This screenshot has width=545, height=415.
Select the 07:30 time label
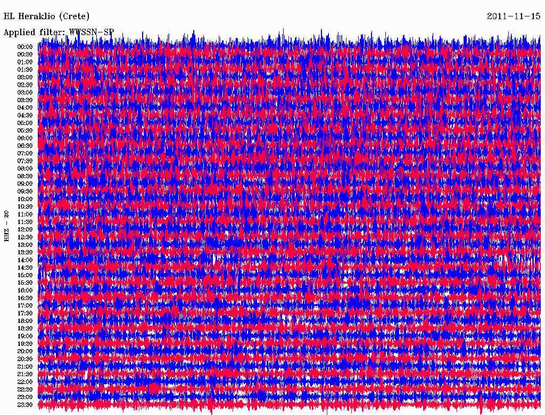tap(25, 161)
